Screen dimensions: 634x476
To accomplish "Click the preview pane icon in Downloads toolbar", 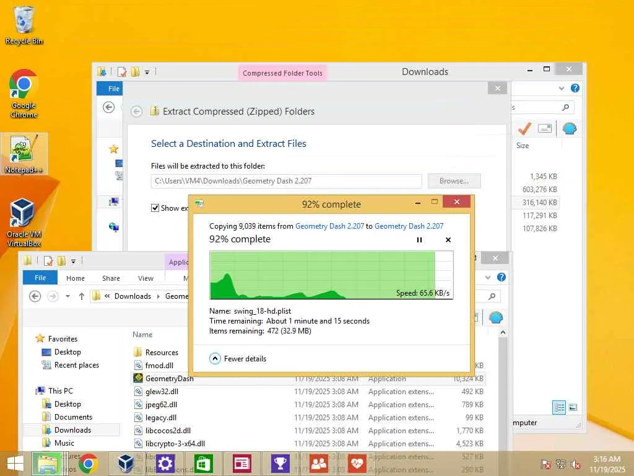I will coord(545,129).
